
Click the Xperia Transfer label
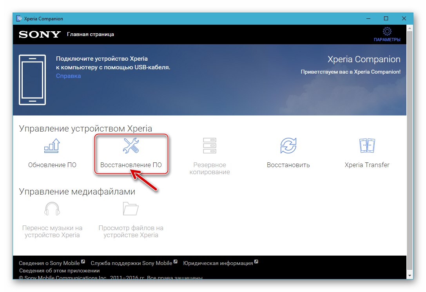367,165
